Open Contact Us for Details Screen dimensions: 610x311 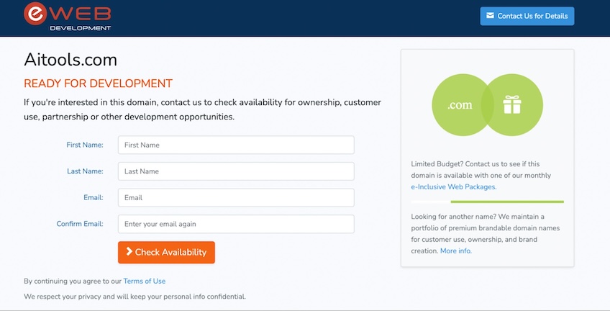click(x=527, y=16)
